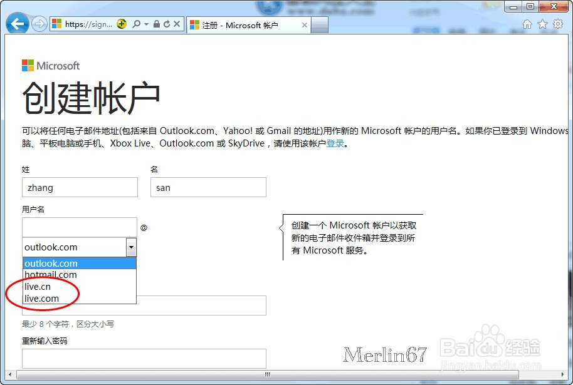This screenshot has width=573, height=385.
Task: Choose outlook.com in the dropdown list
Action: click(x=80, y=263)
